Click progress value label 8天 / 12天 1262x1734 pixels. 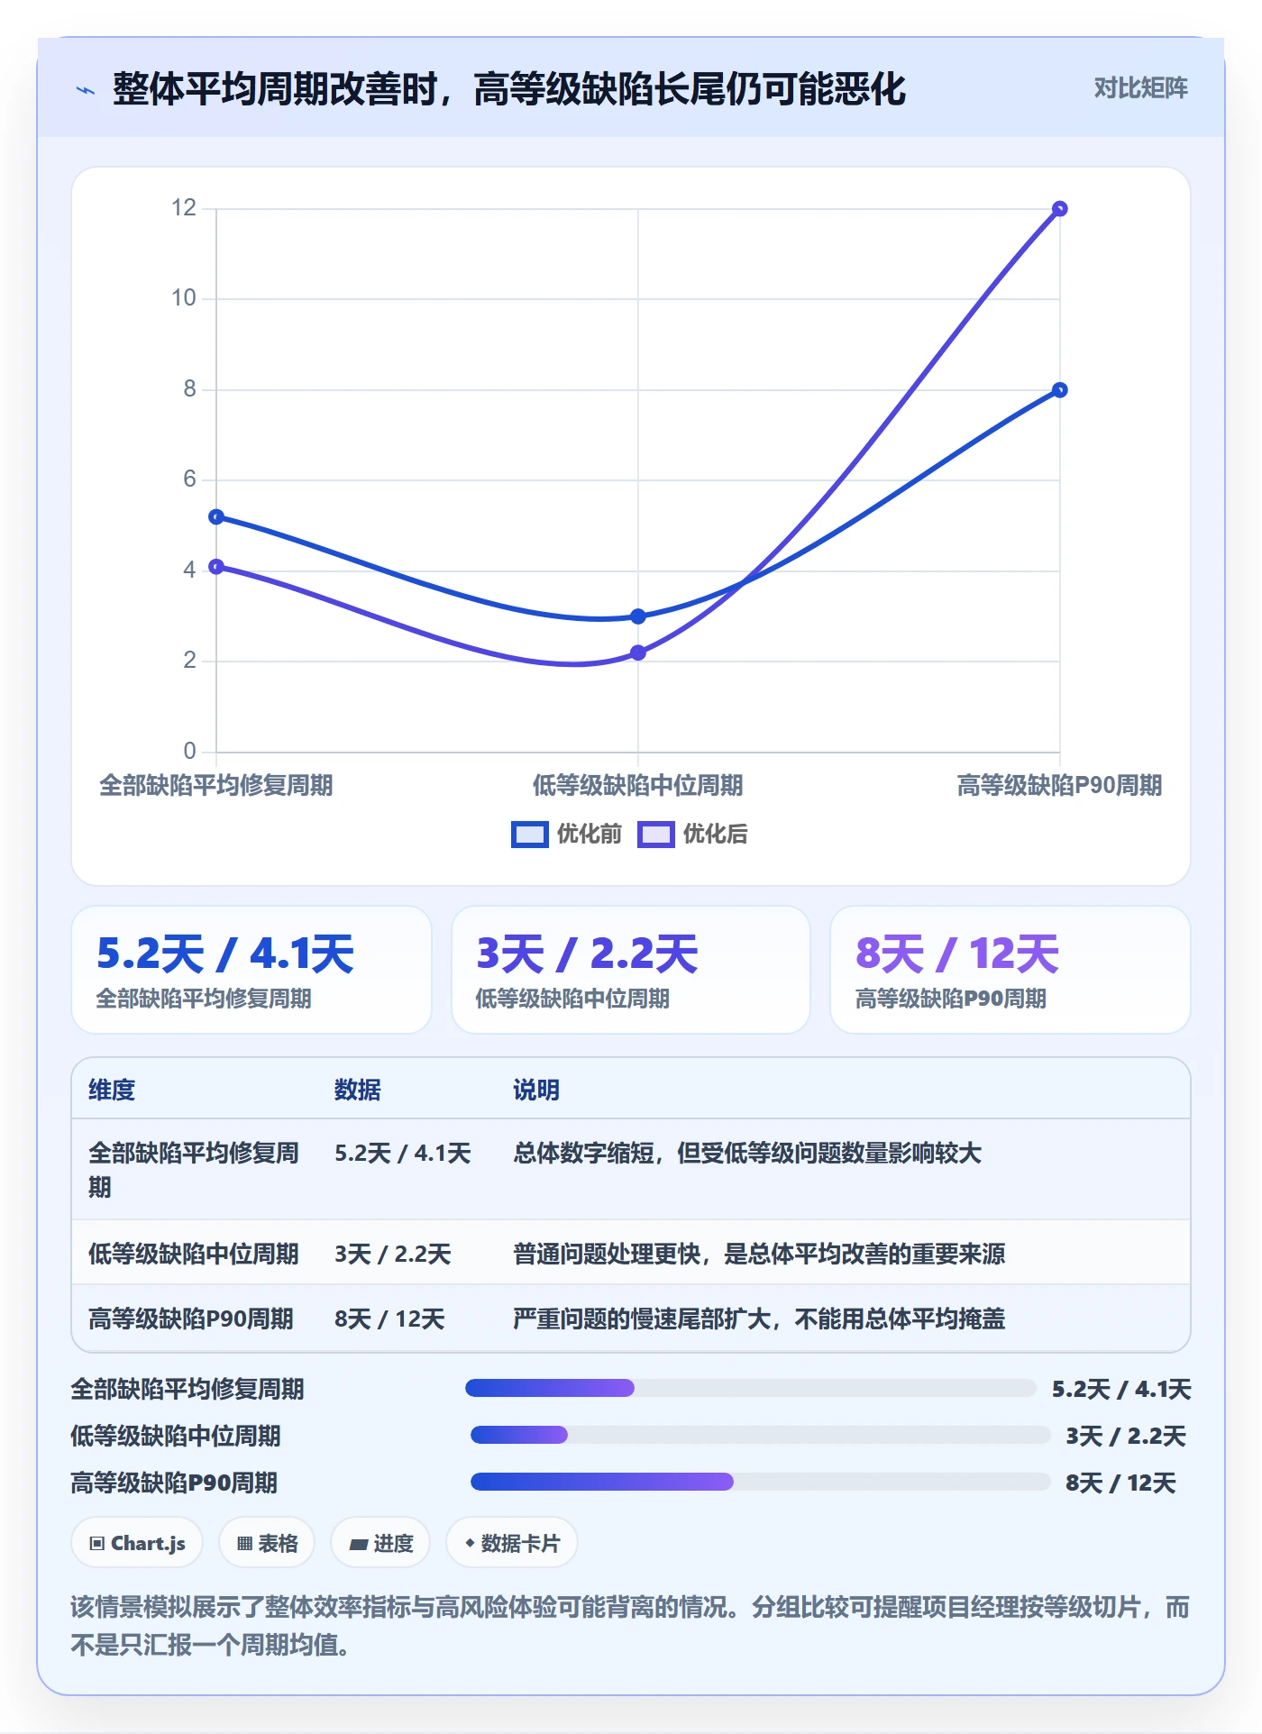1120,1483
